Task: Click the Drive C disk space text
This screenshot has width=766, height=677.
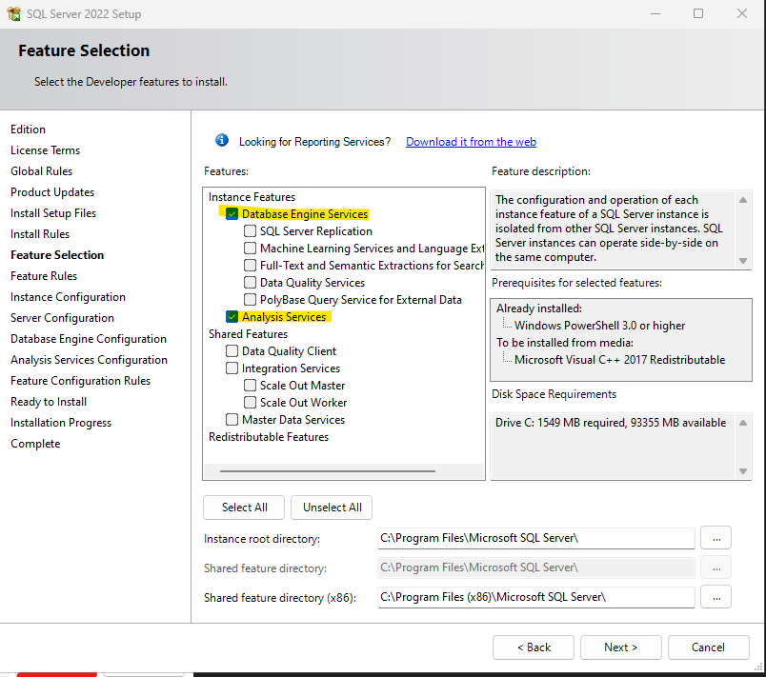Action: click(x=611, y=423)
